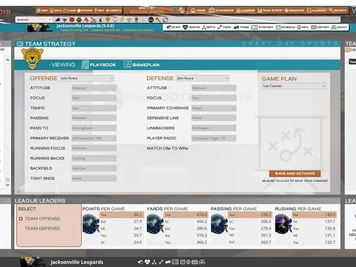The image size is (356, 267).
Task: Select the yellow lightning bolt team logo
Action: click(122, 20)
